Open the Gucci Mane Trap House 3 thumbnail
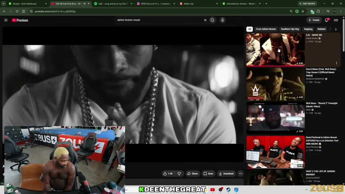 275,84
